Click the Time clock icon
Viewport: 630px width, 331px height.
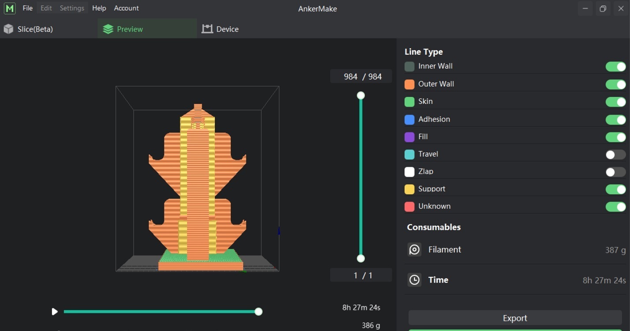414,280
